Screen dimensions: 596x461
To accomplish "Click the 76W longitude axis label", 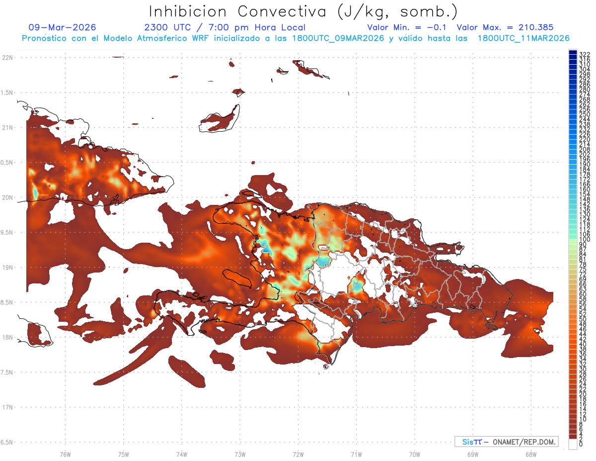I will point(65,454).
